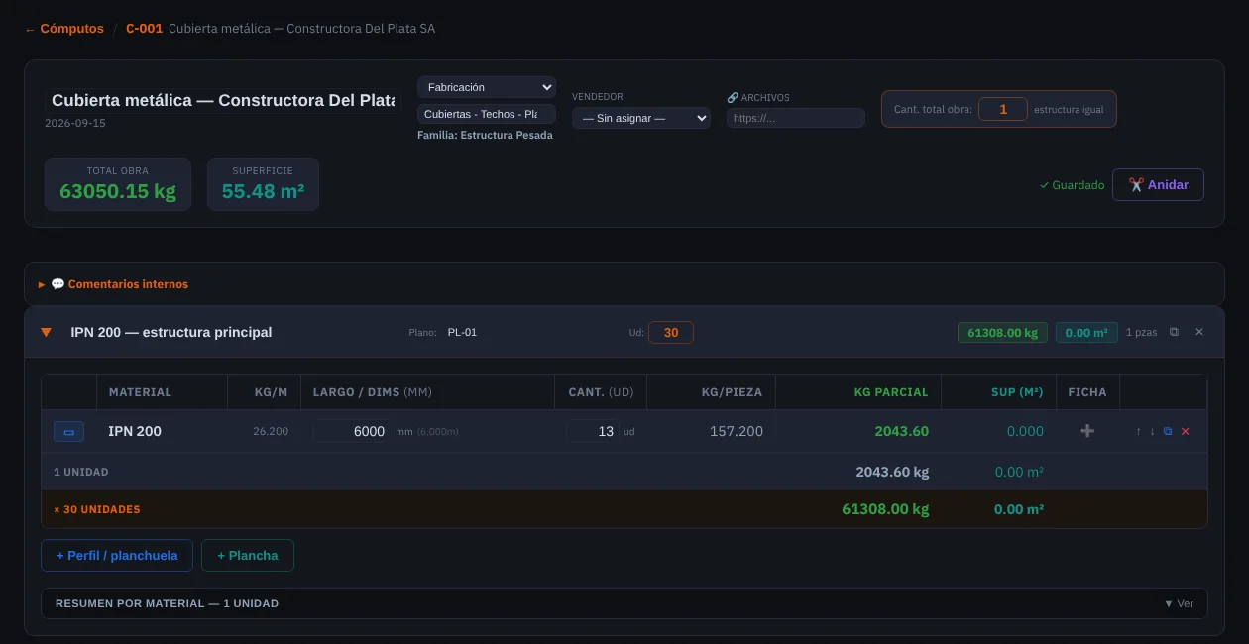Move IPN 200 row down with arrow
This screenshot has height=644, width=1249.
[x=1152, y=432]
